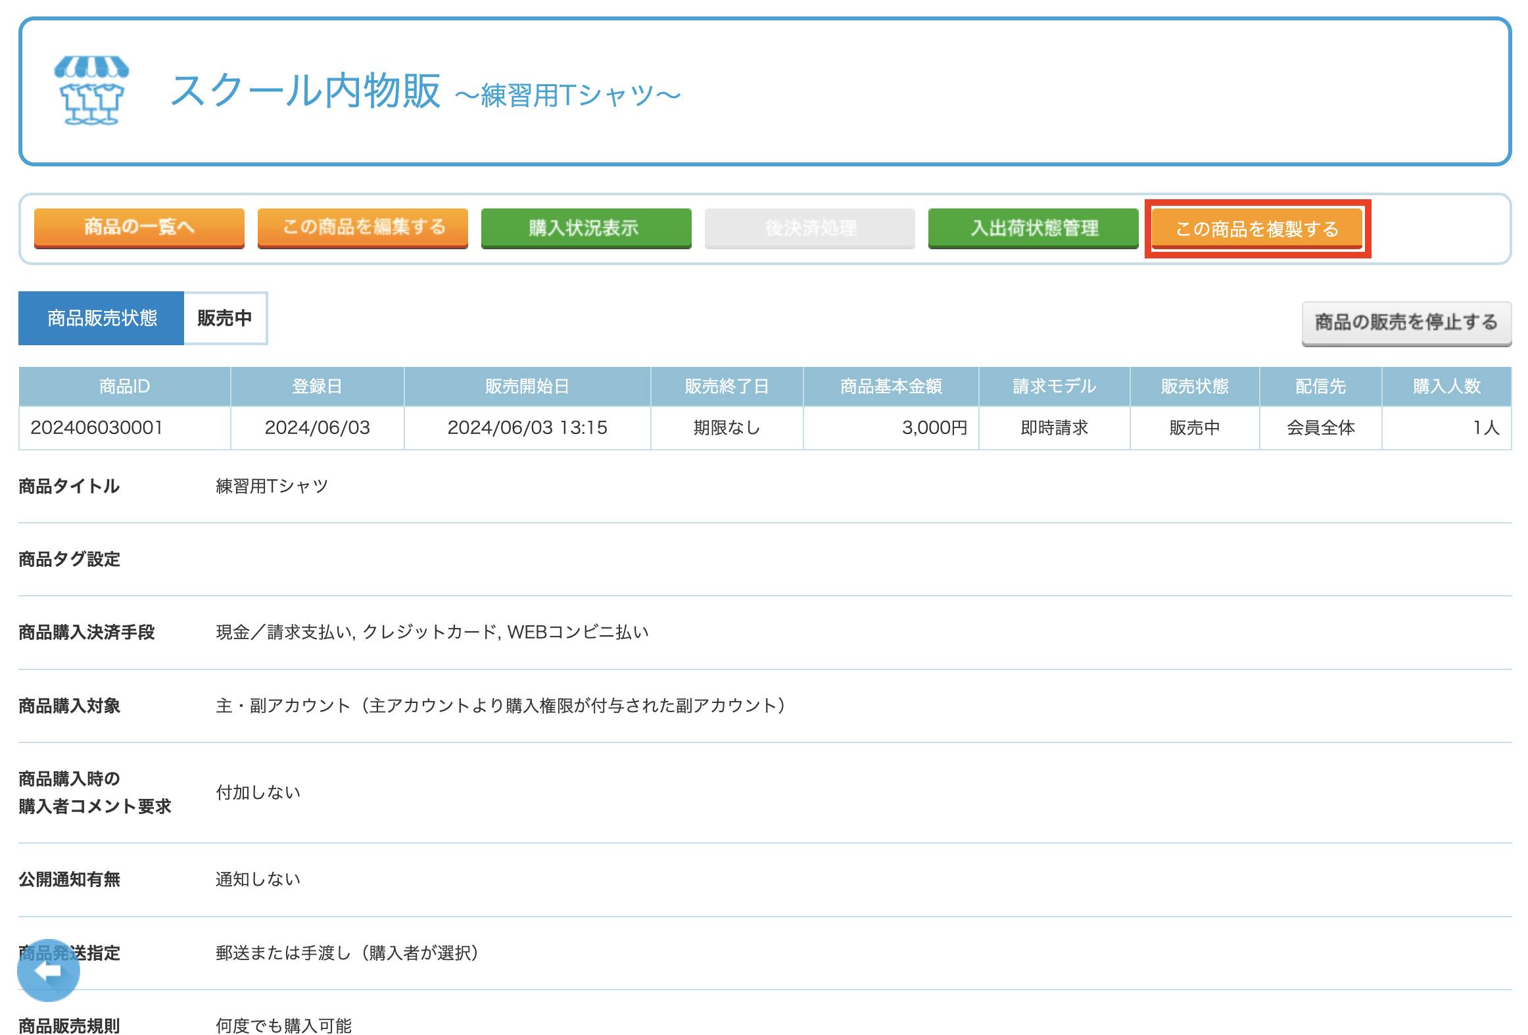Click 商品の販売を停止する button
The image size is (1528, 1035).
coord(1406,323)
